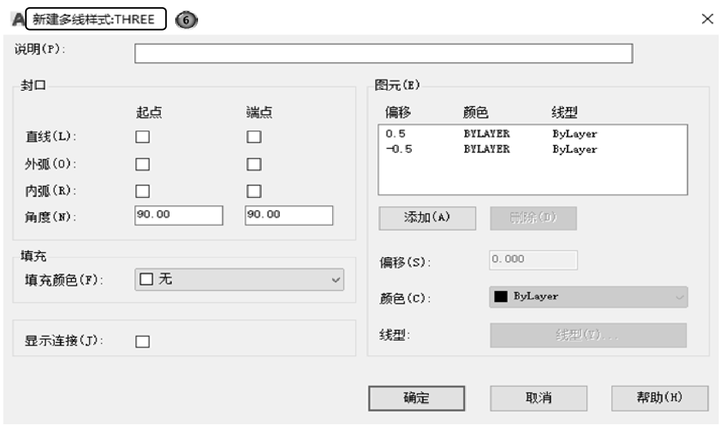The image size is (723, 428).
Task: Enable start point line cap checkbox
Action: click(x=142, y=137)
